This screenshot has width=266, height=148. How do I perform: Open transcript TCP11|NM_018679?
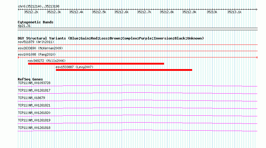pyautogui.click(x=31, y=98)
